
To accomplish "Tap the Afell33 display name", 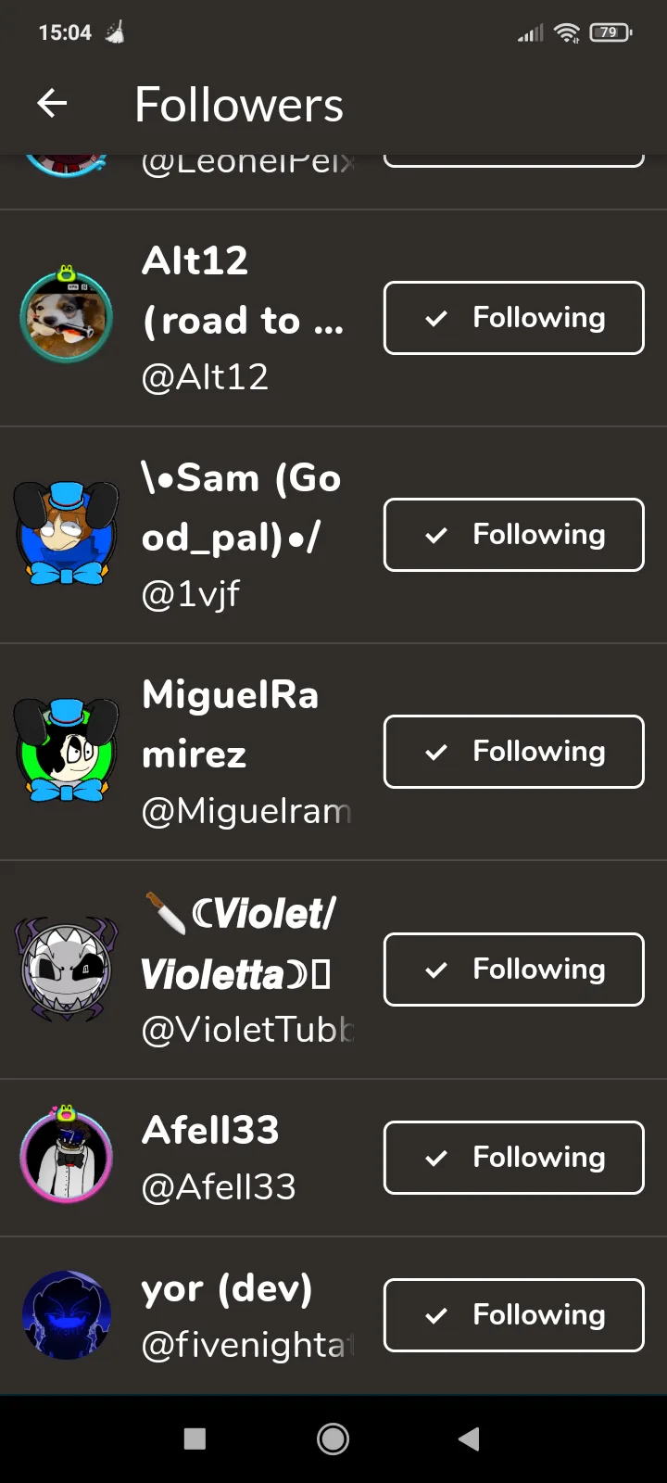I will coord(210,1130).
